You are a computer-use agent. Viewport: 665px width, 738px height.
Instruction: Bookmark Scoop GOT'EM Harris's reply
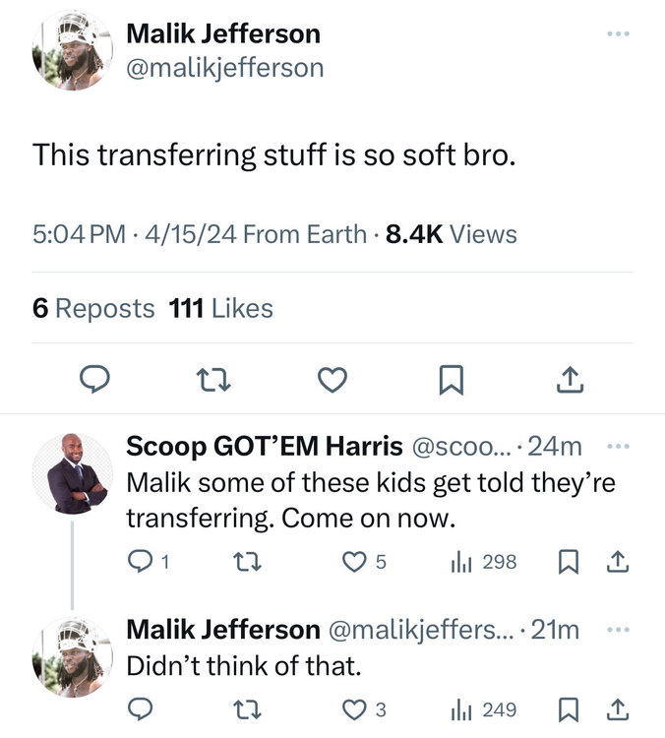tap(568, 562)
